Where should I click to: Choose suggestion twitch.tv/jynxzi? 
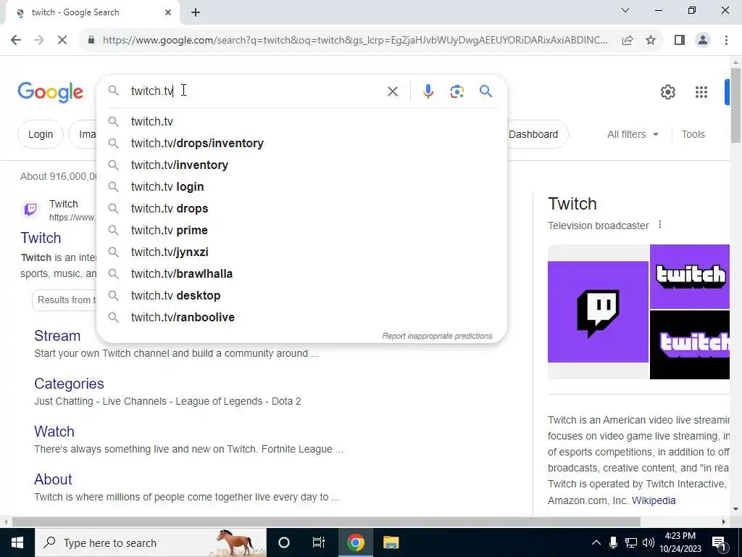(x=301, y=252)
